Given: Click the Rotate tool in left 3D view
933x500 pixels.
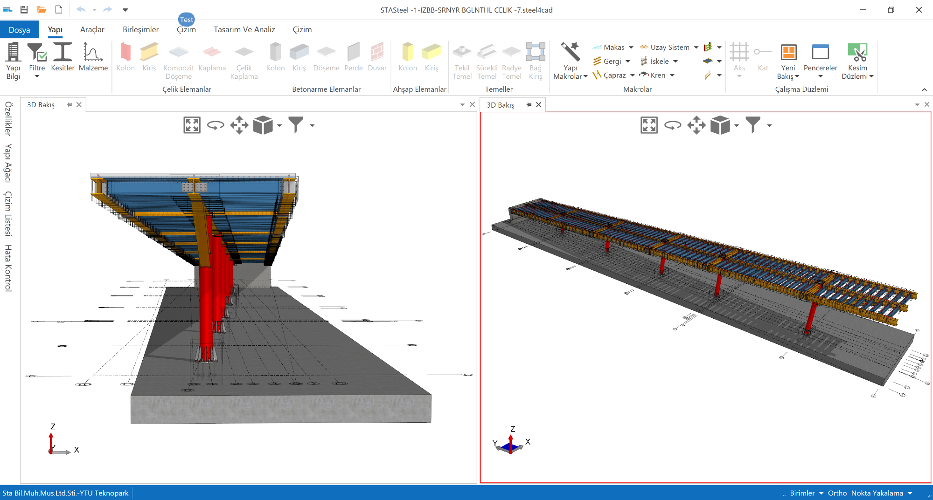Looking at the screenshot, I should coord(216,125).
